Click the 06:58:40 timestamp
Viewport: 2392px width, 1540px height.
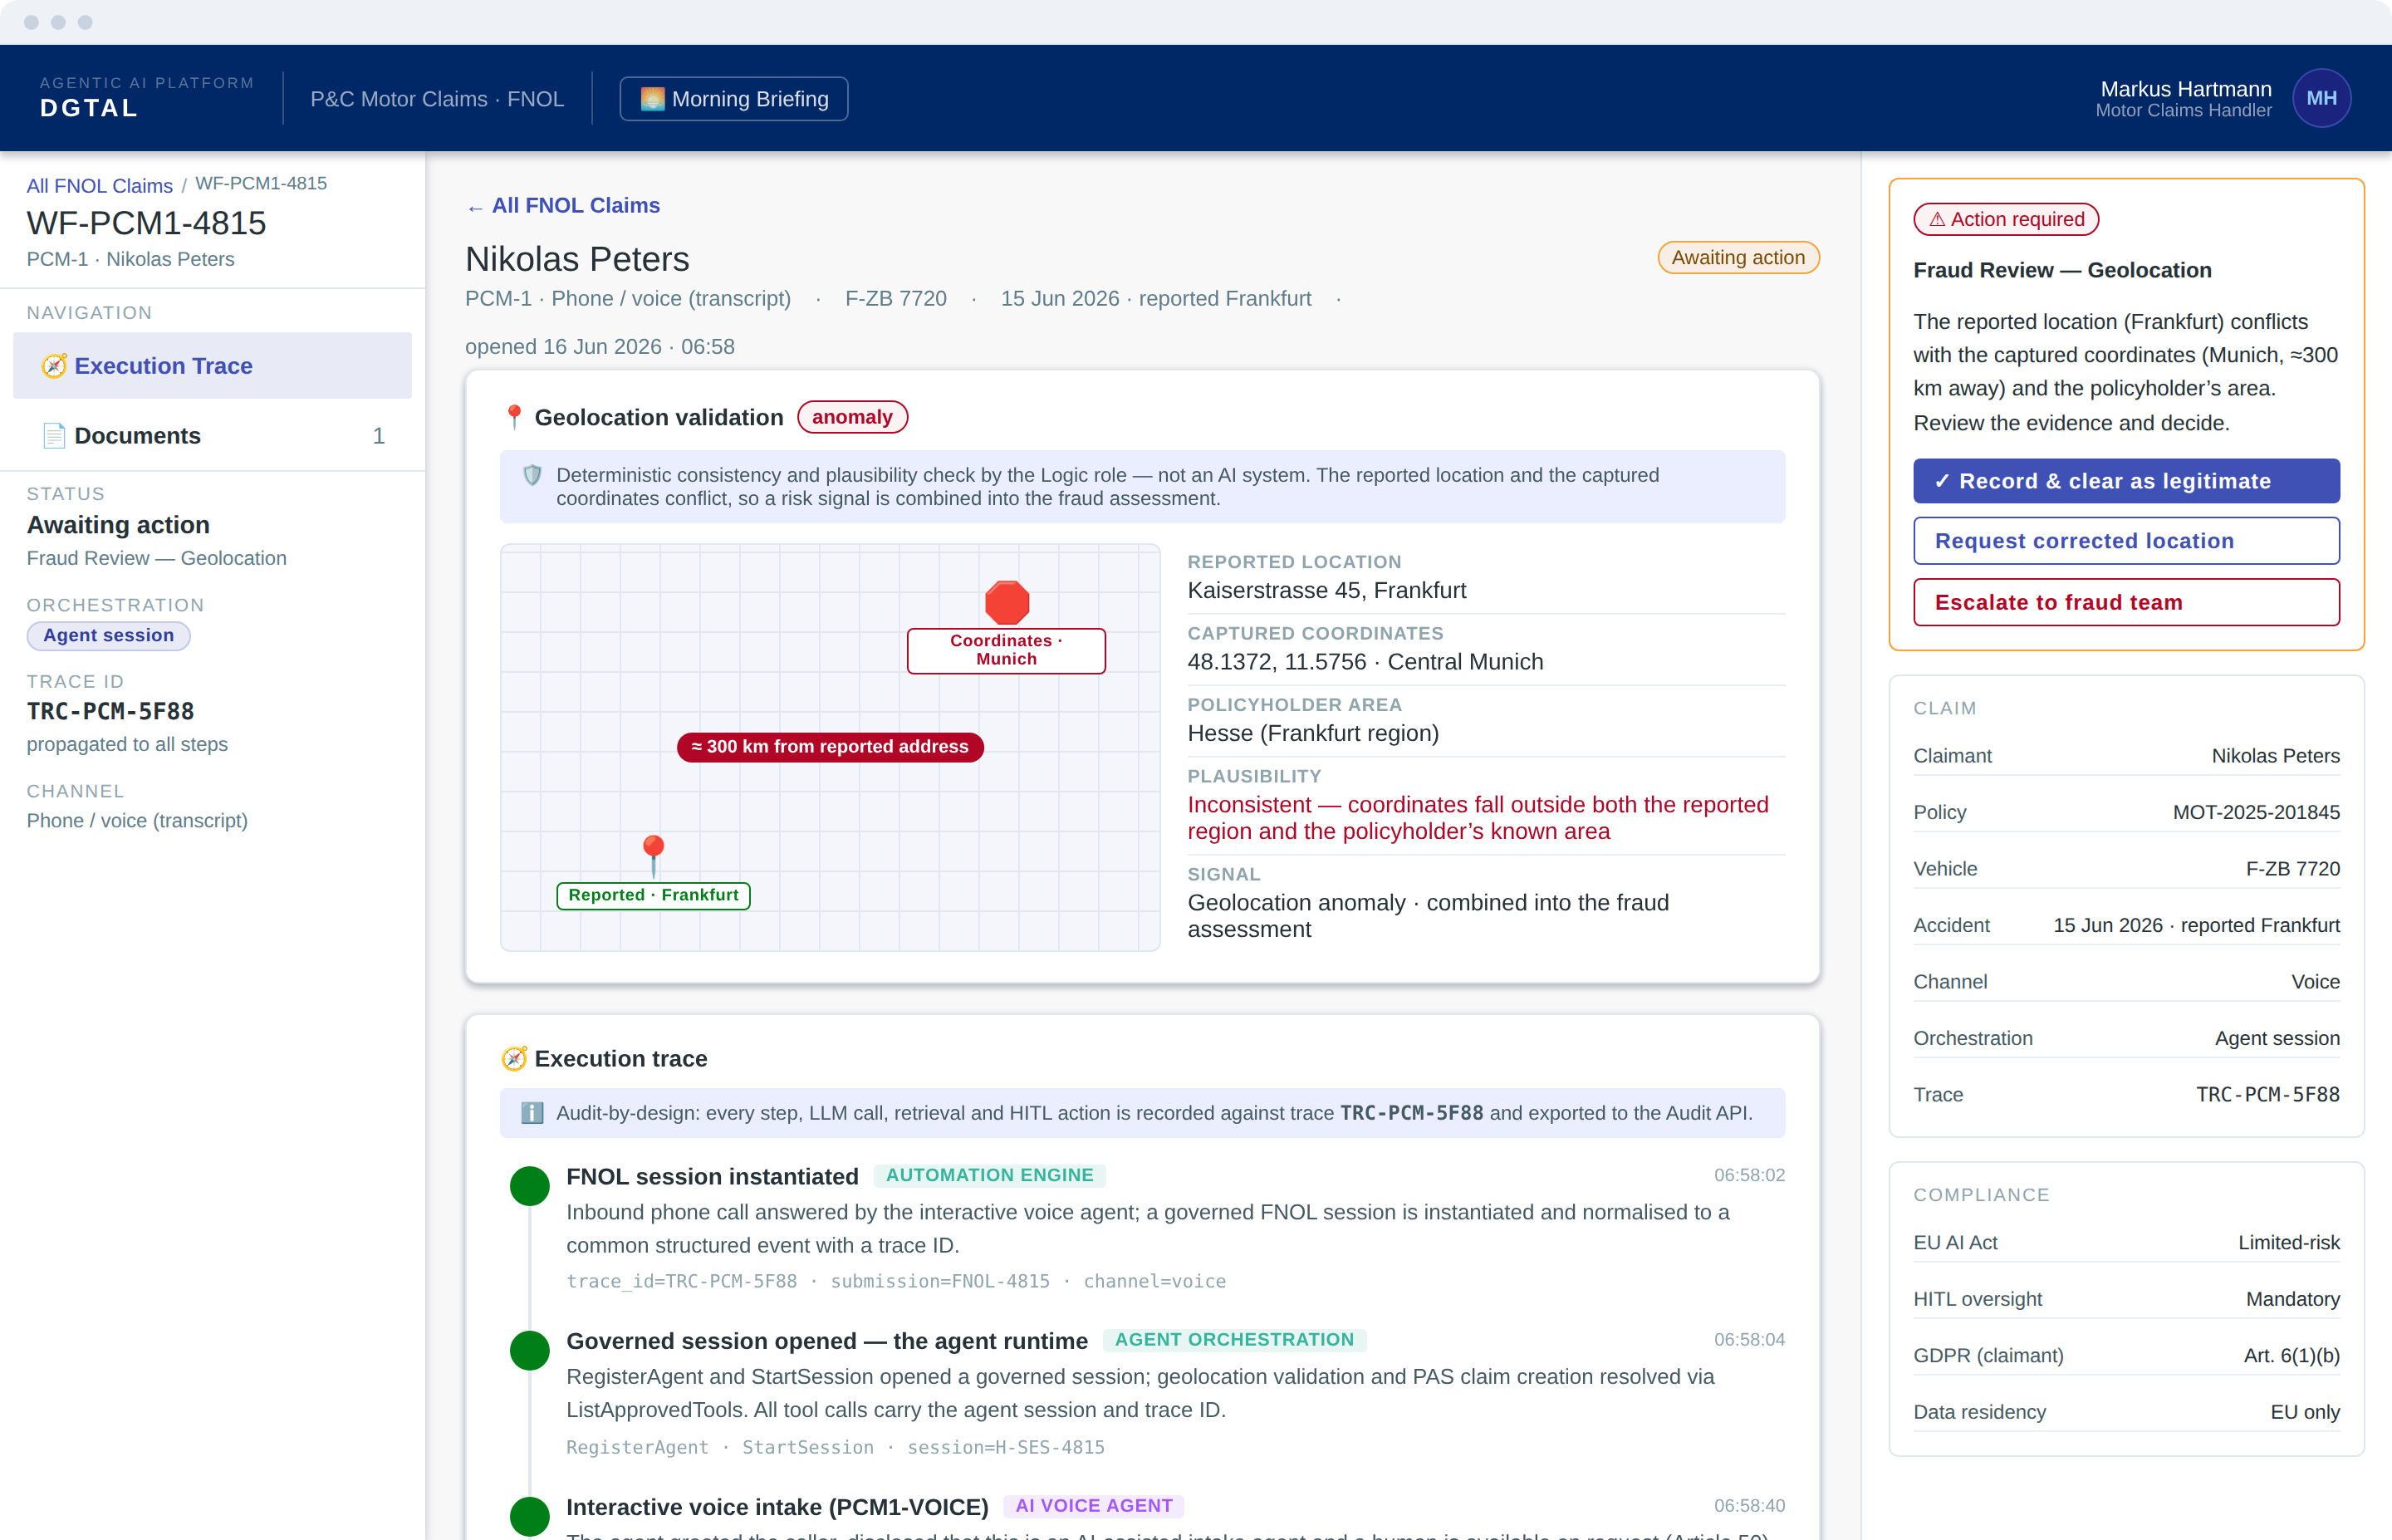click(x=1749, y=1506)
